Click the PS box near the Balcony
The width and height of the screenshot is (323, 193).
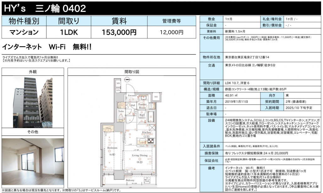[126, 172]
